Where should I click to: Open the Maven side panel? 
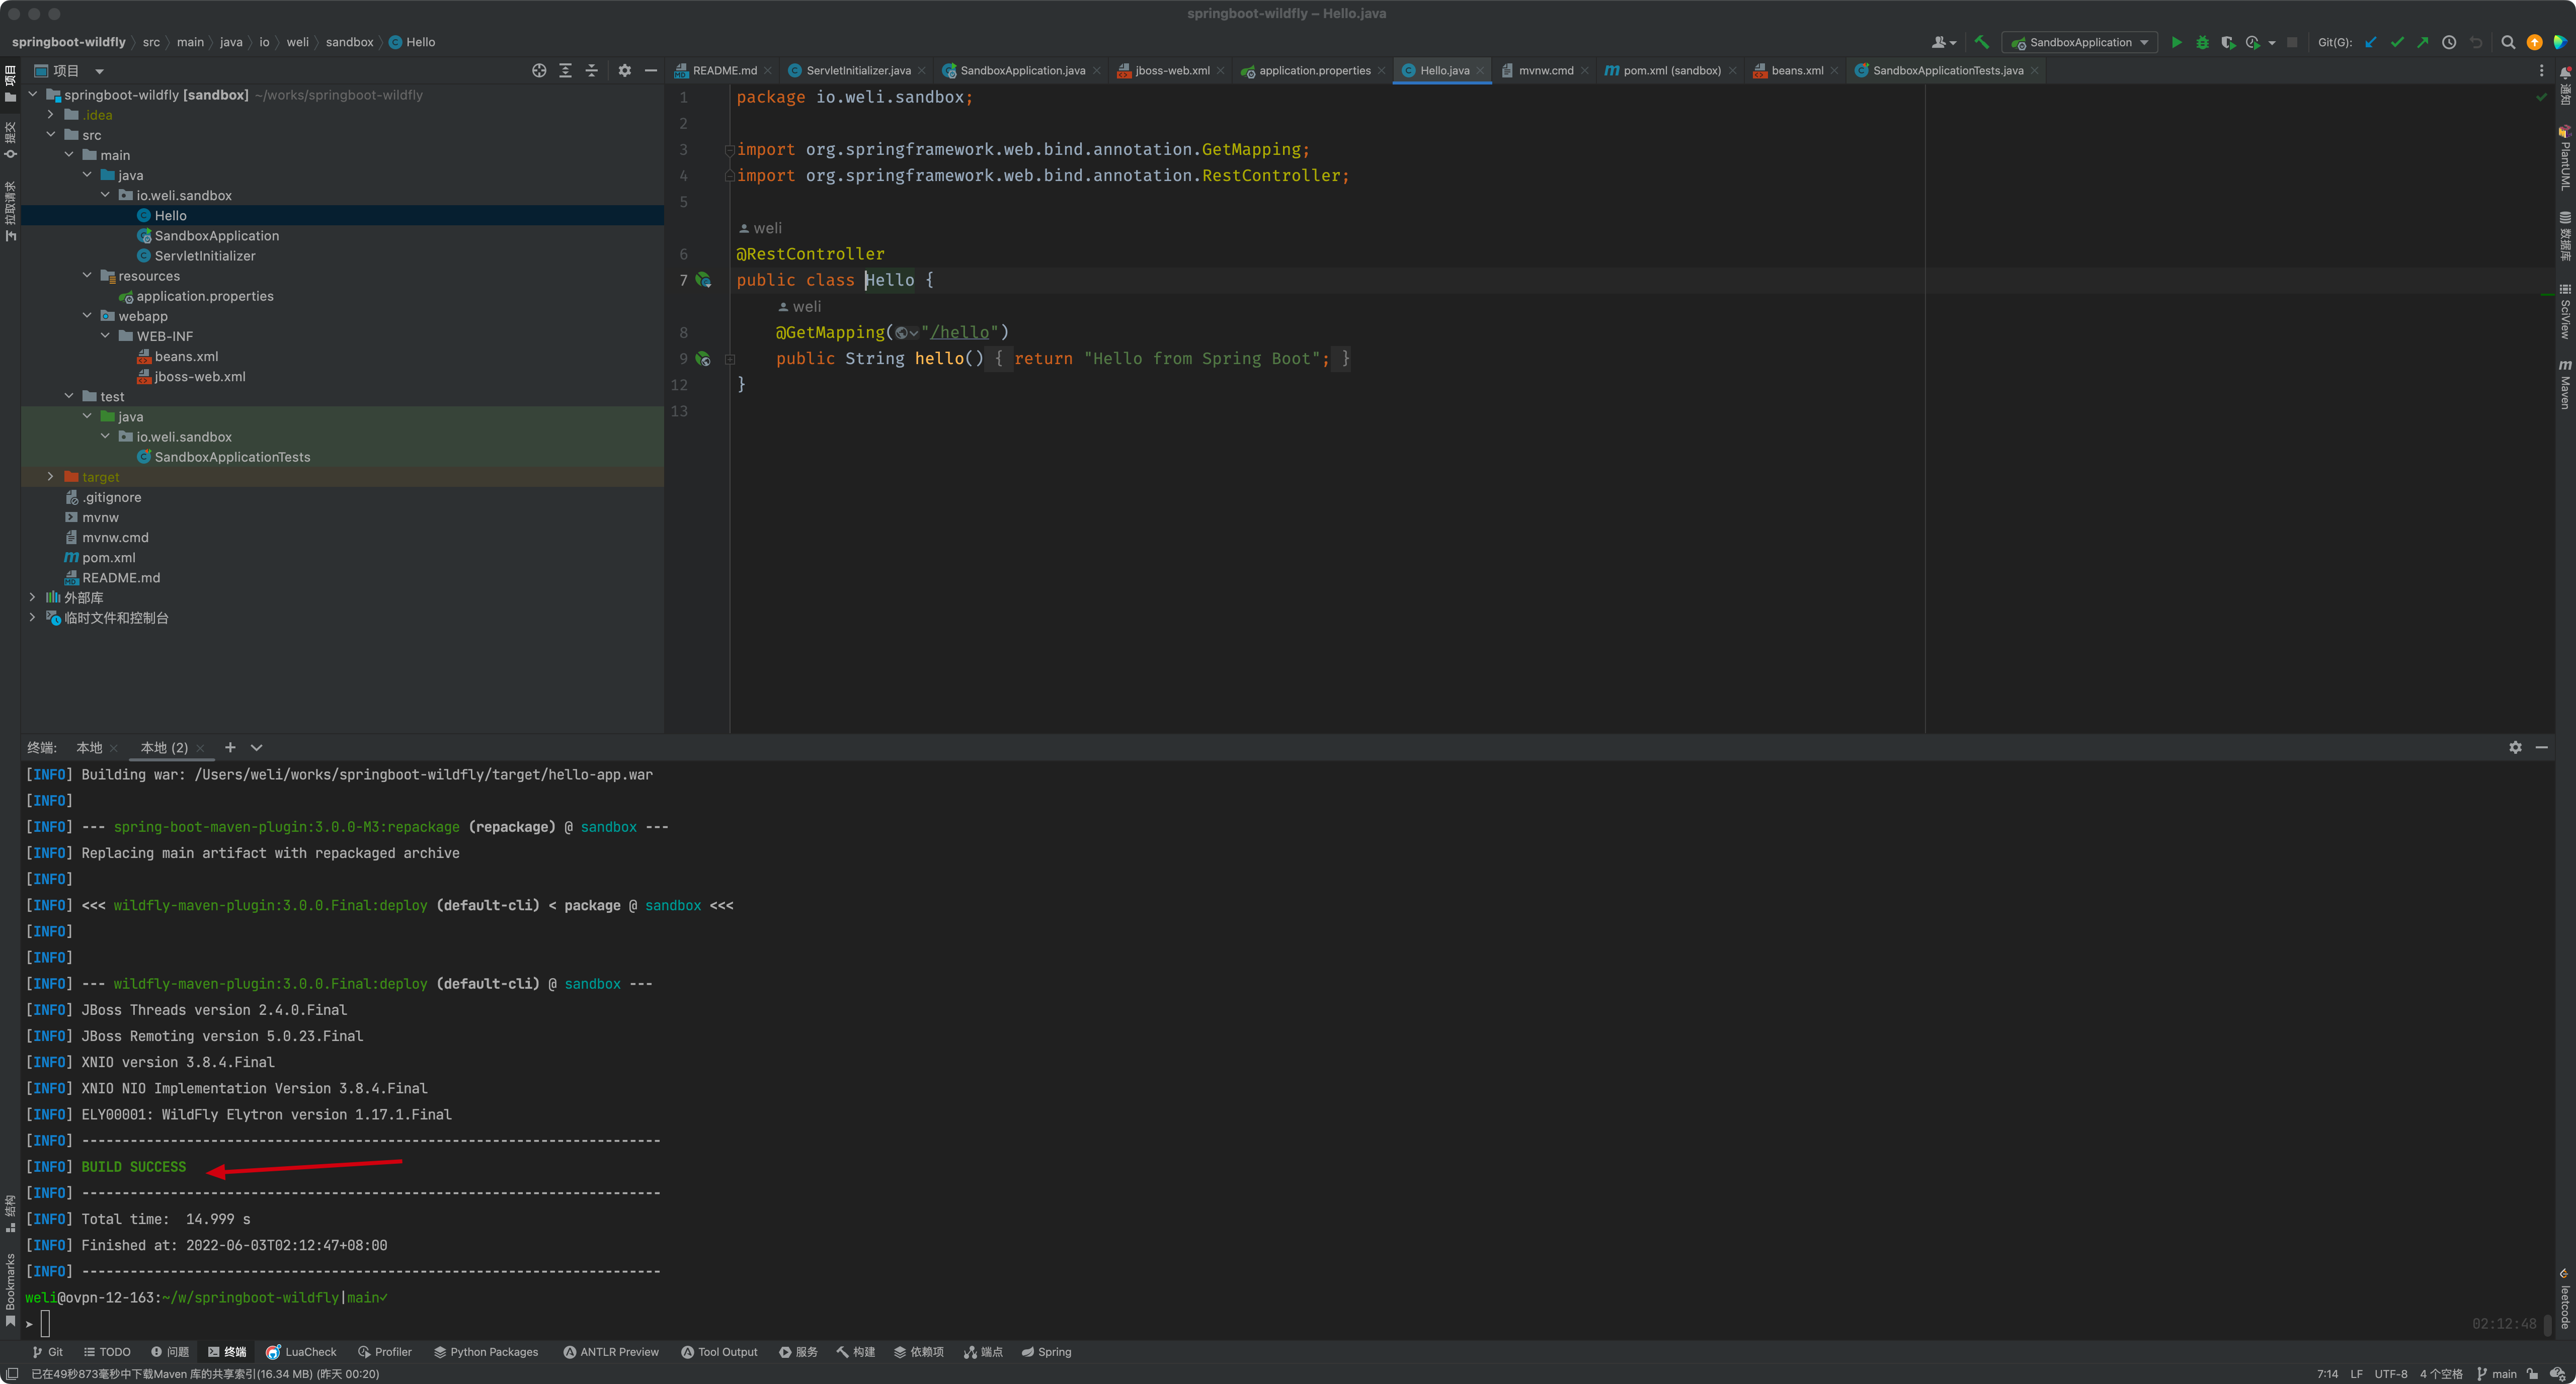click(x=2565, y=384)
